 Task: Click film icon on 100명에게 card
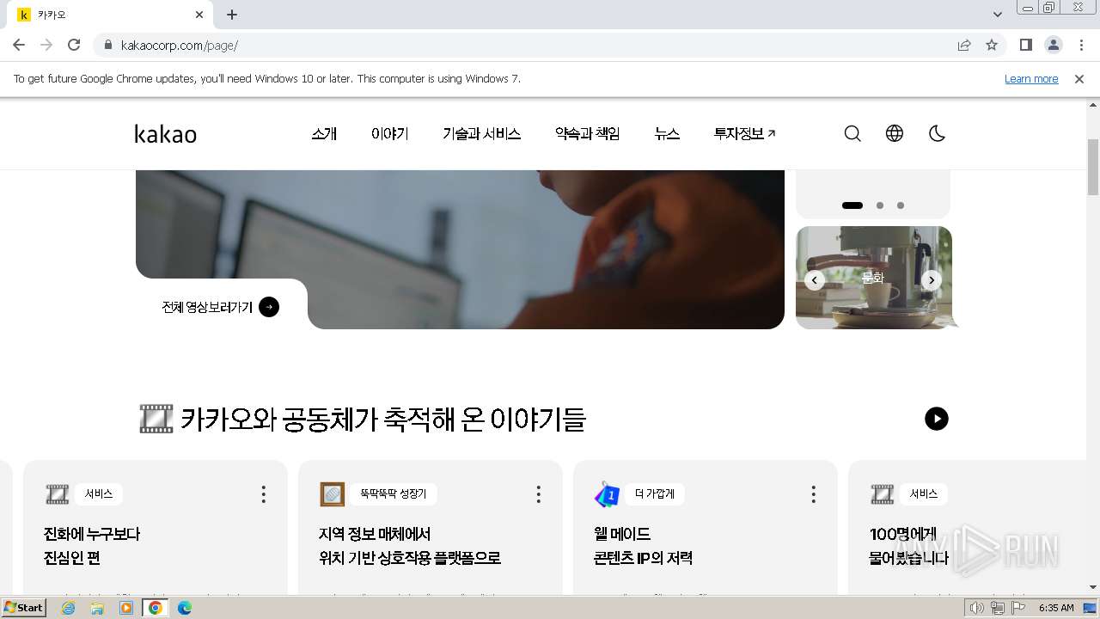882,494
